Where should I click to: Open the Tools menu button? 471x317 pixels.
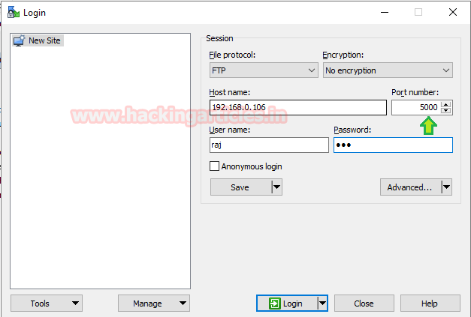[47, 304]
